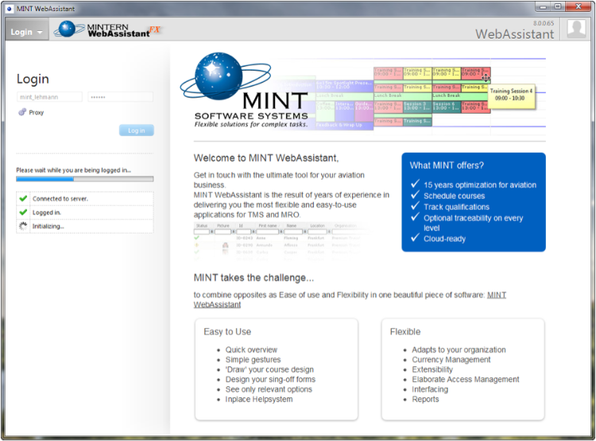Click the 'Extensibility' bullet
596x441 pixels.
[432, 369]
